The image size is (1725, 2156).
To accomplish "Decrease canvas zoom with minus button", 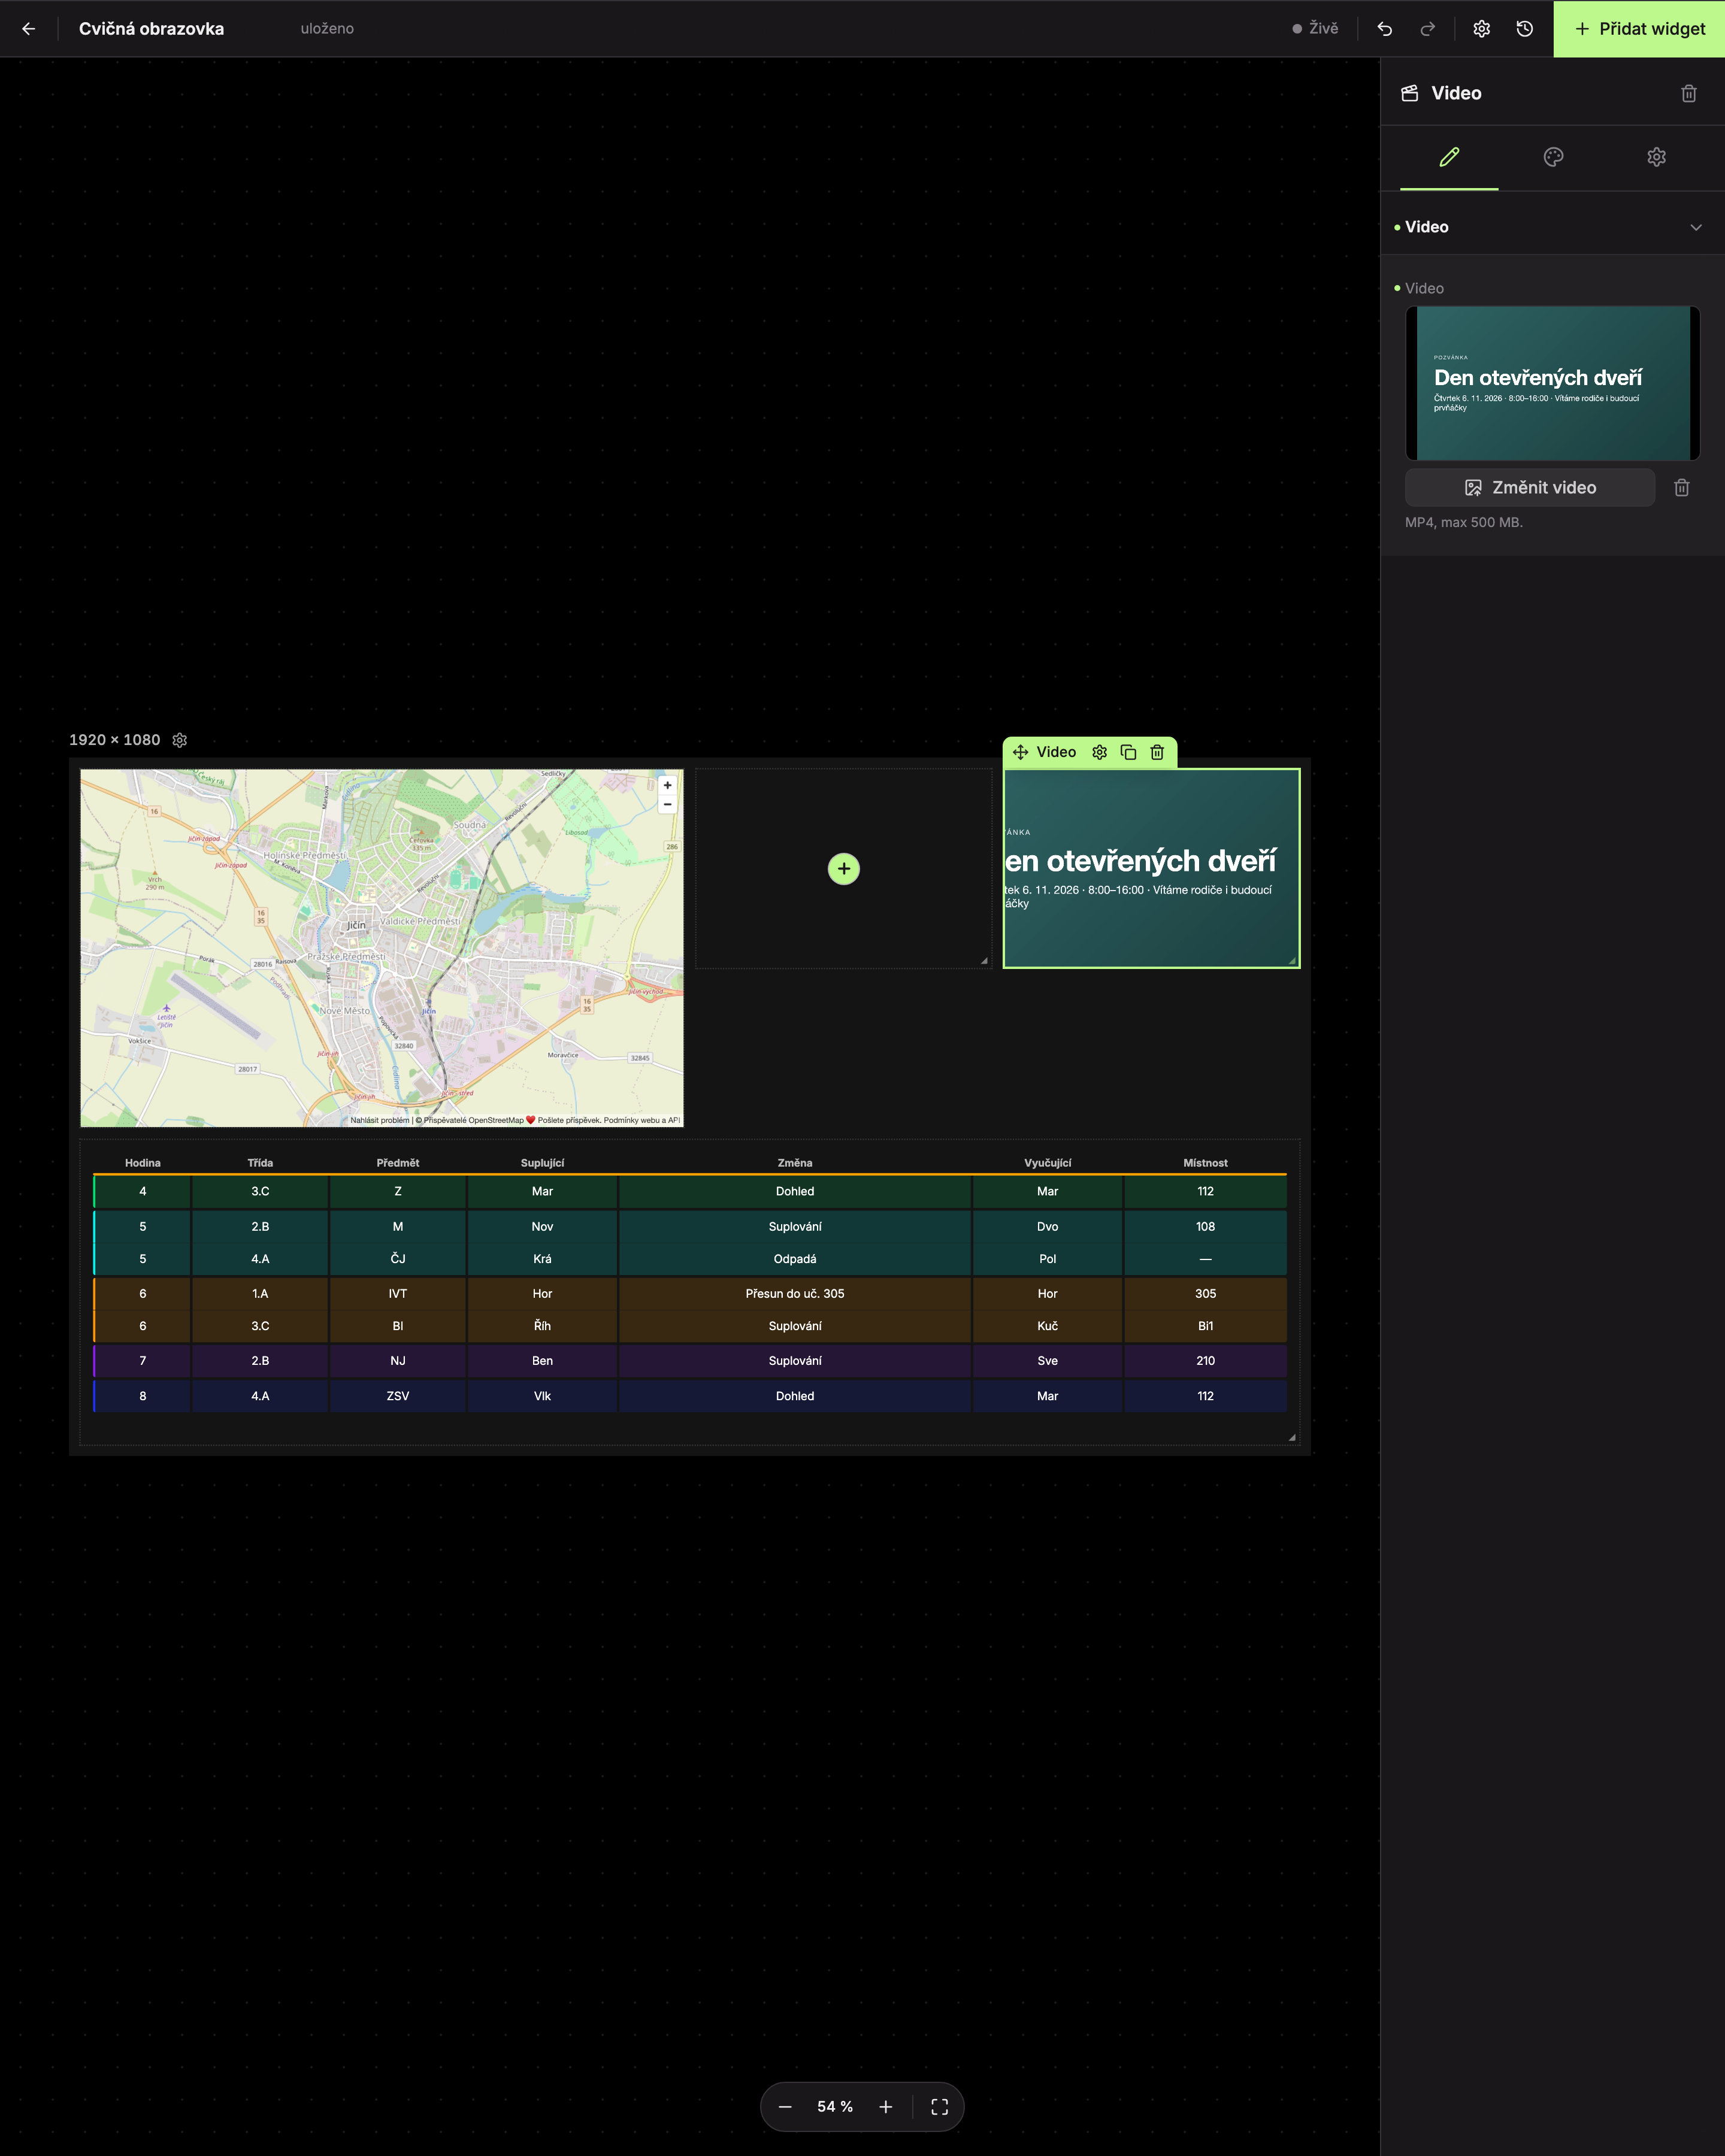I will 785,2107.
